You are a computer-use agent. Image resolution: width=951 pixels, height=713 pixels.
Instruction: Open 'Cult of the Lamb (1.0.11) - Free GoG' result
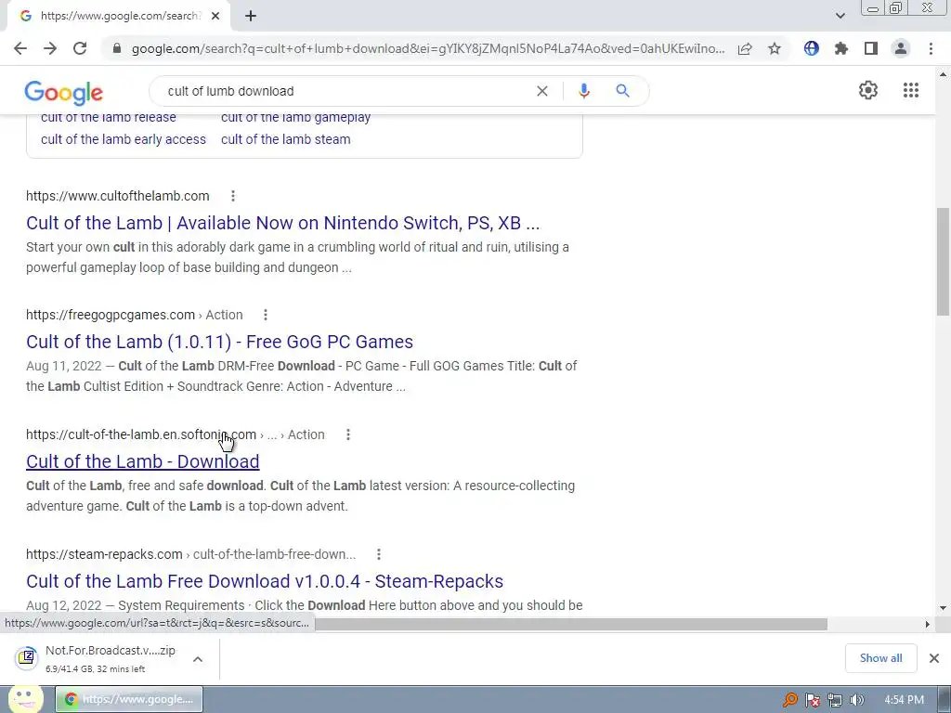tap(219, 342)
